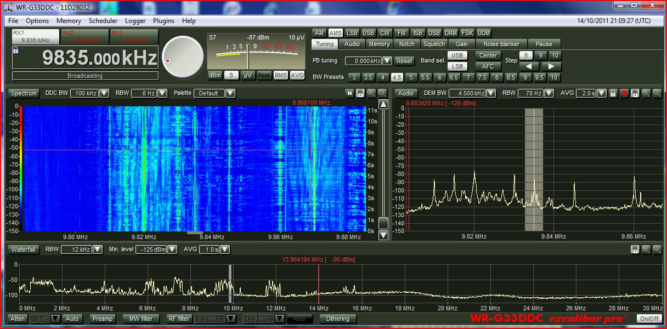Select DRM demodulation mode
Screen dimensions: 667x329
tap(450, 33)
